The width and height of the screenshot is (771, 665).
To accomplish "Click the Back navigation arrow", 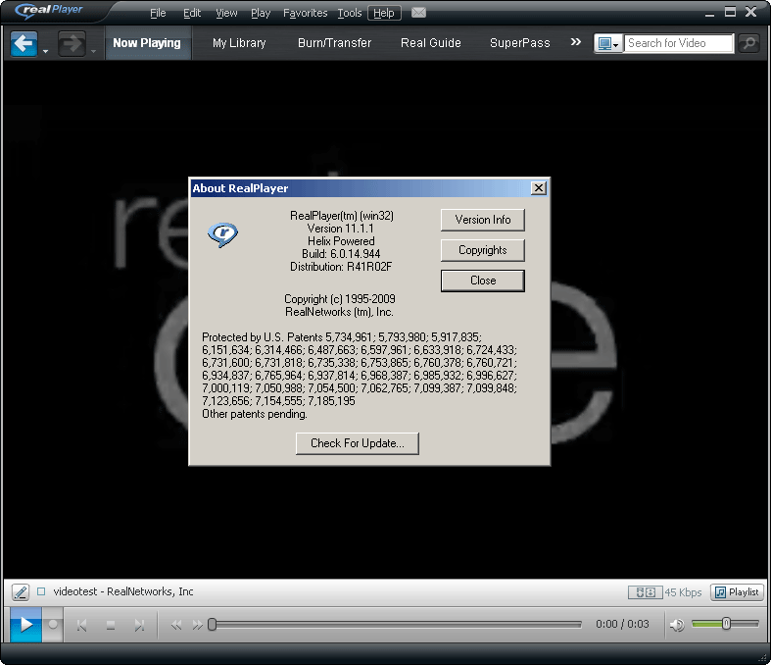I will click(x=24, y=44).
